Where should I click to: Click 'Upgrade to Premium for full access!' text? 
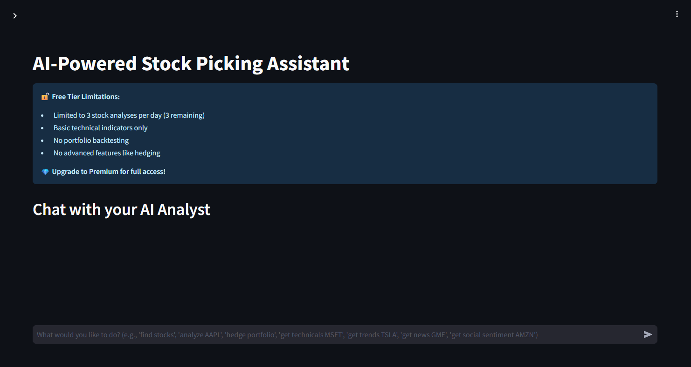pyautogui.click(x=109, y=172)
